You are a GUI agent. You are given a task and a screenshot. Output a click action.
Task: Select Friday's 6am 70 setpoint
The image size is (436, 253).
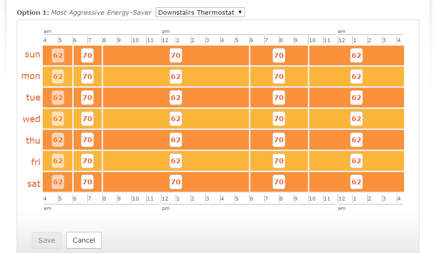pyautogui.click(x=87, y=161)
